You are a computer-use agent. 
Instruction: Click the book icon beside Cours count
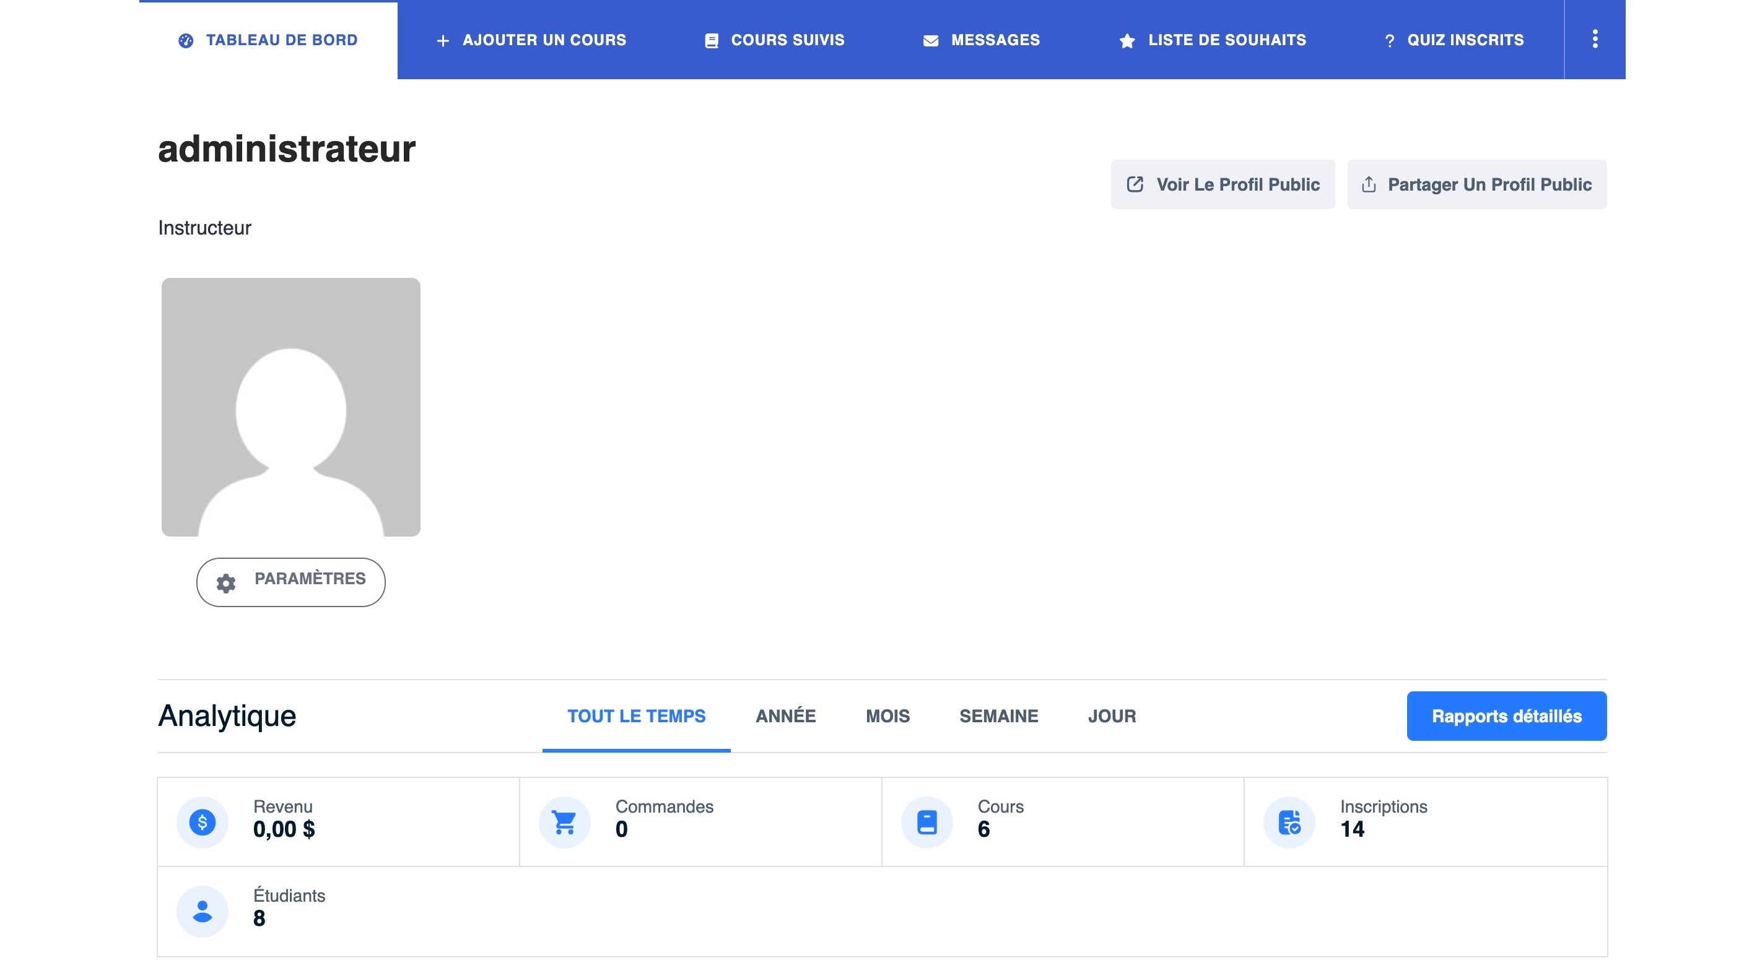click(x=927, y=821)
